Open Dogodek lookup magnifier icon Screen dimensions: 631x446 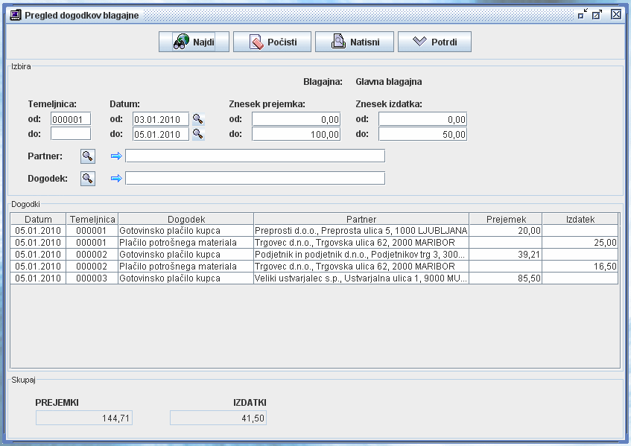[x=88, y=179]
